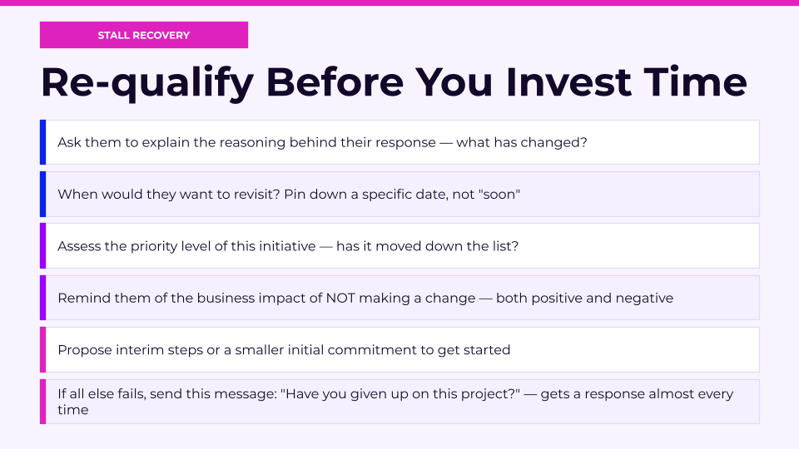Click the 'Propose interim steps' card
The image size is (799, 449).
[x=399, y=350]
